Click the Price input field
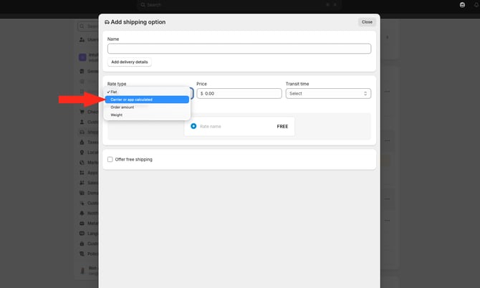 [x=239, y=93]
